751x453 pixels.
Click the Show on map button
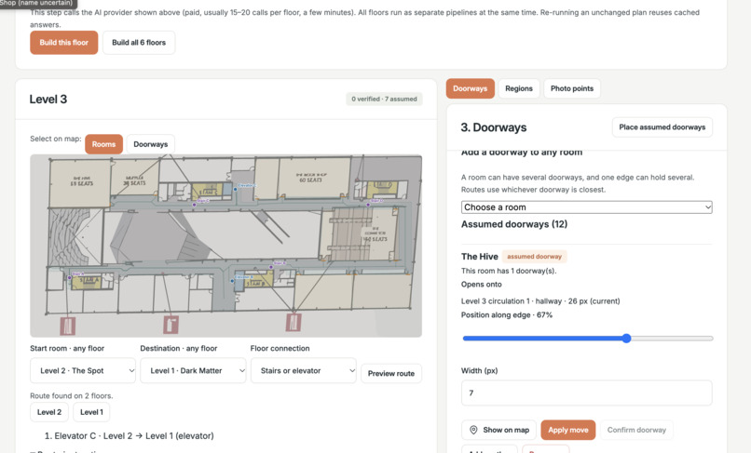pos(499,430)
